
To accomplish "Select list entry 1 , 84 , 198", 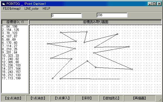I will click(10, 27).
